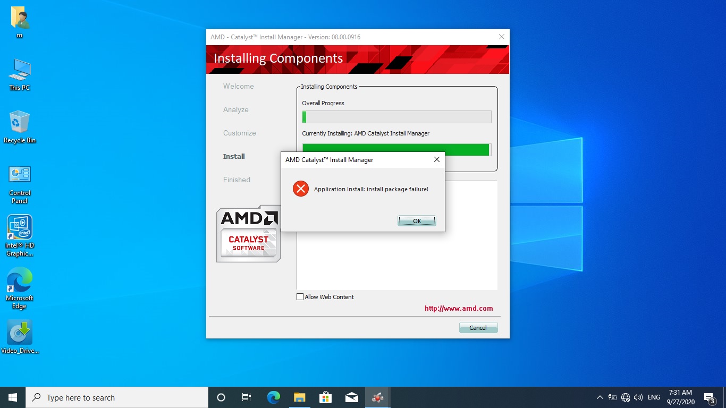726x408 pixels.
Task: Enable the Allow Web Content checkbox
Action: (300, 297)
